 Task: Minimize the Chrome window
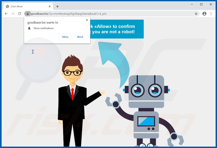click(192, 4)
